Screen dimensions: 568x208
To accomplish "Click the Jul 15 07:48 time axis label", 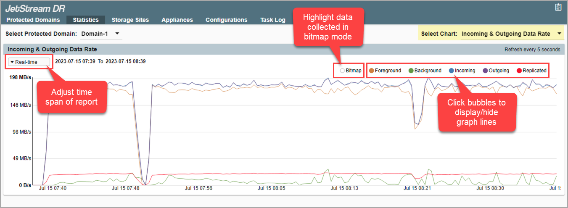I will click(x=125, y=188).
